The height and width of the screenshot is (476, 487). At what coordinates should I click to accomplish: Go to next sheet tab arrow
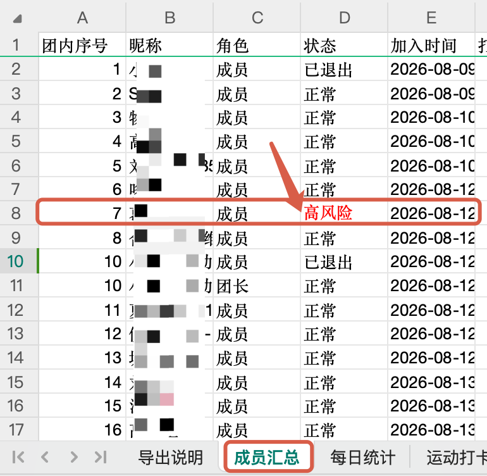click(x=73, y=457)
